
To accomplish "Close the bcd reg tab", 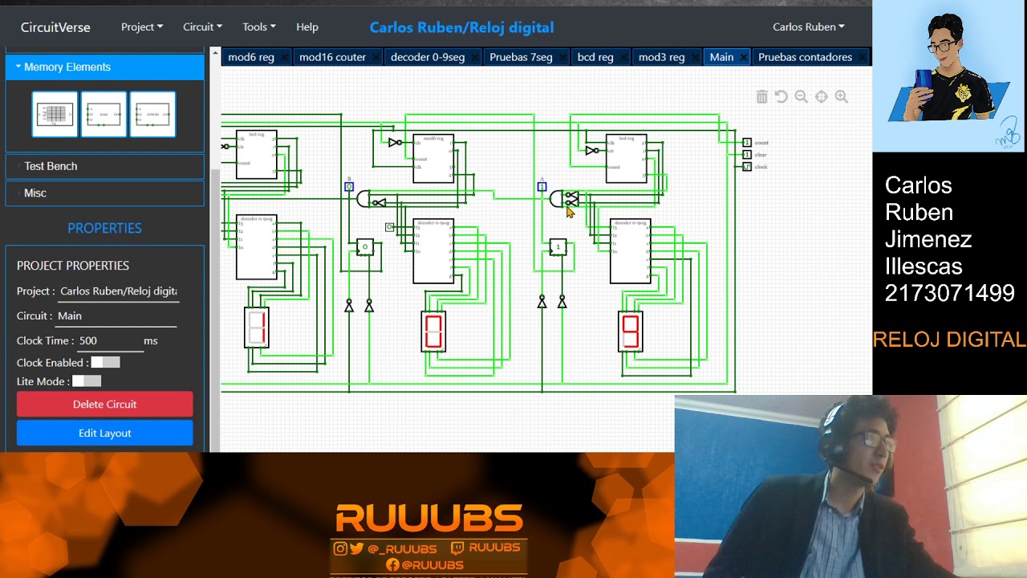I will [623, 57].
